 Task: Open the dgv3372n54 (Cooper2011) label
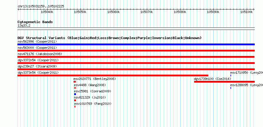(38, 60)
